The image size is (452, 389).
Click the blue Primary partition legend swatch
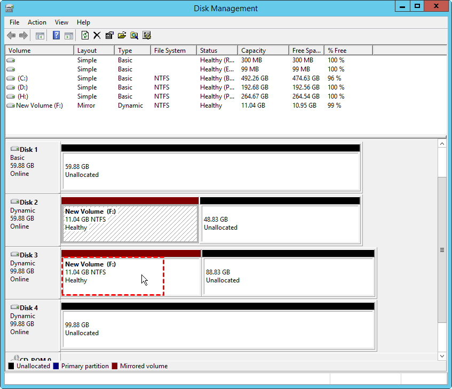(x=56, y=366)
